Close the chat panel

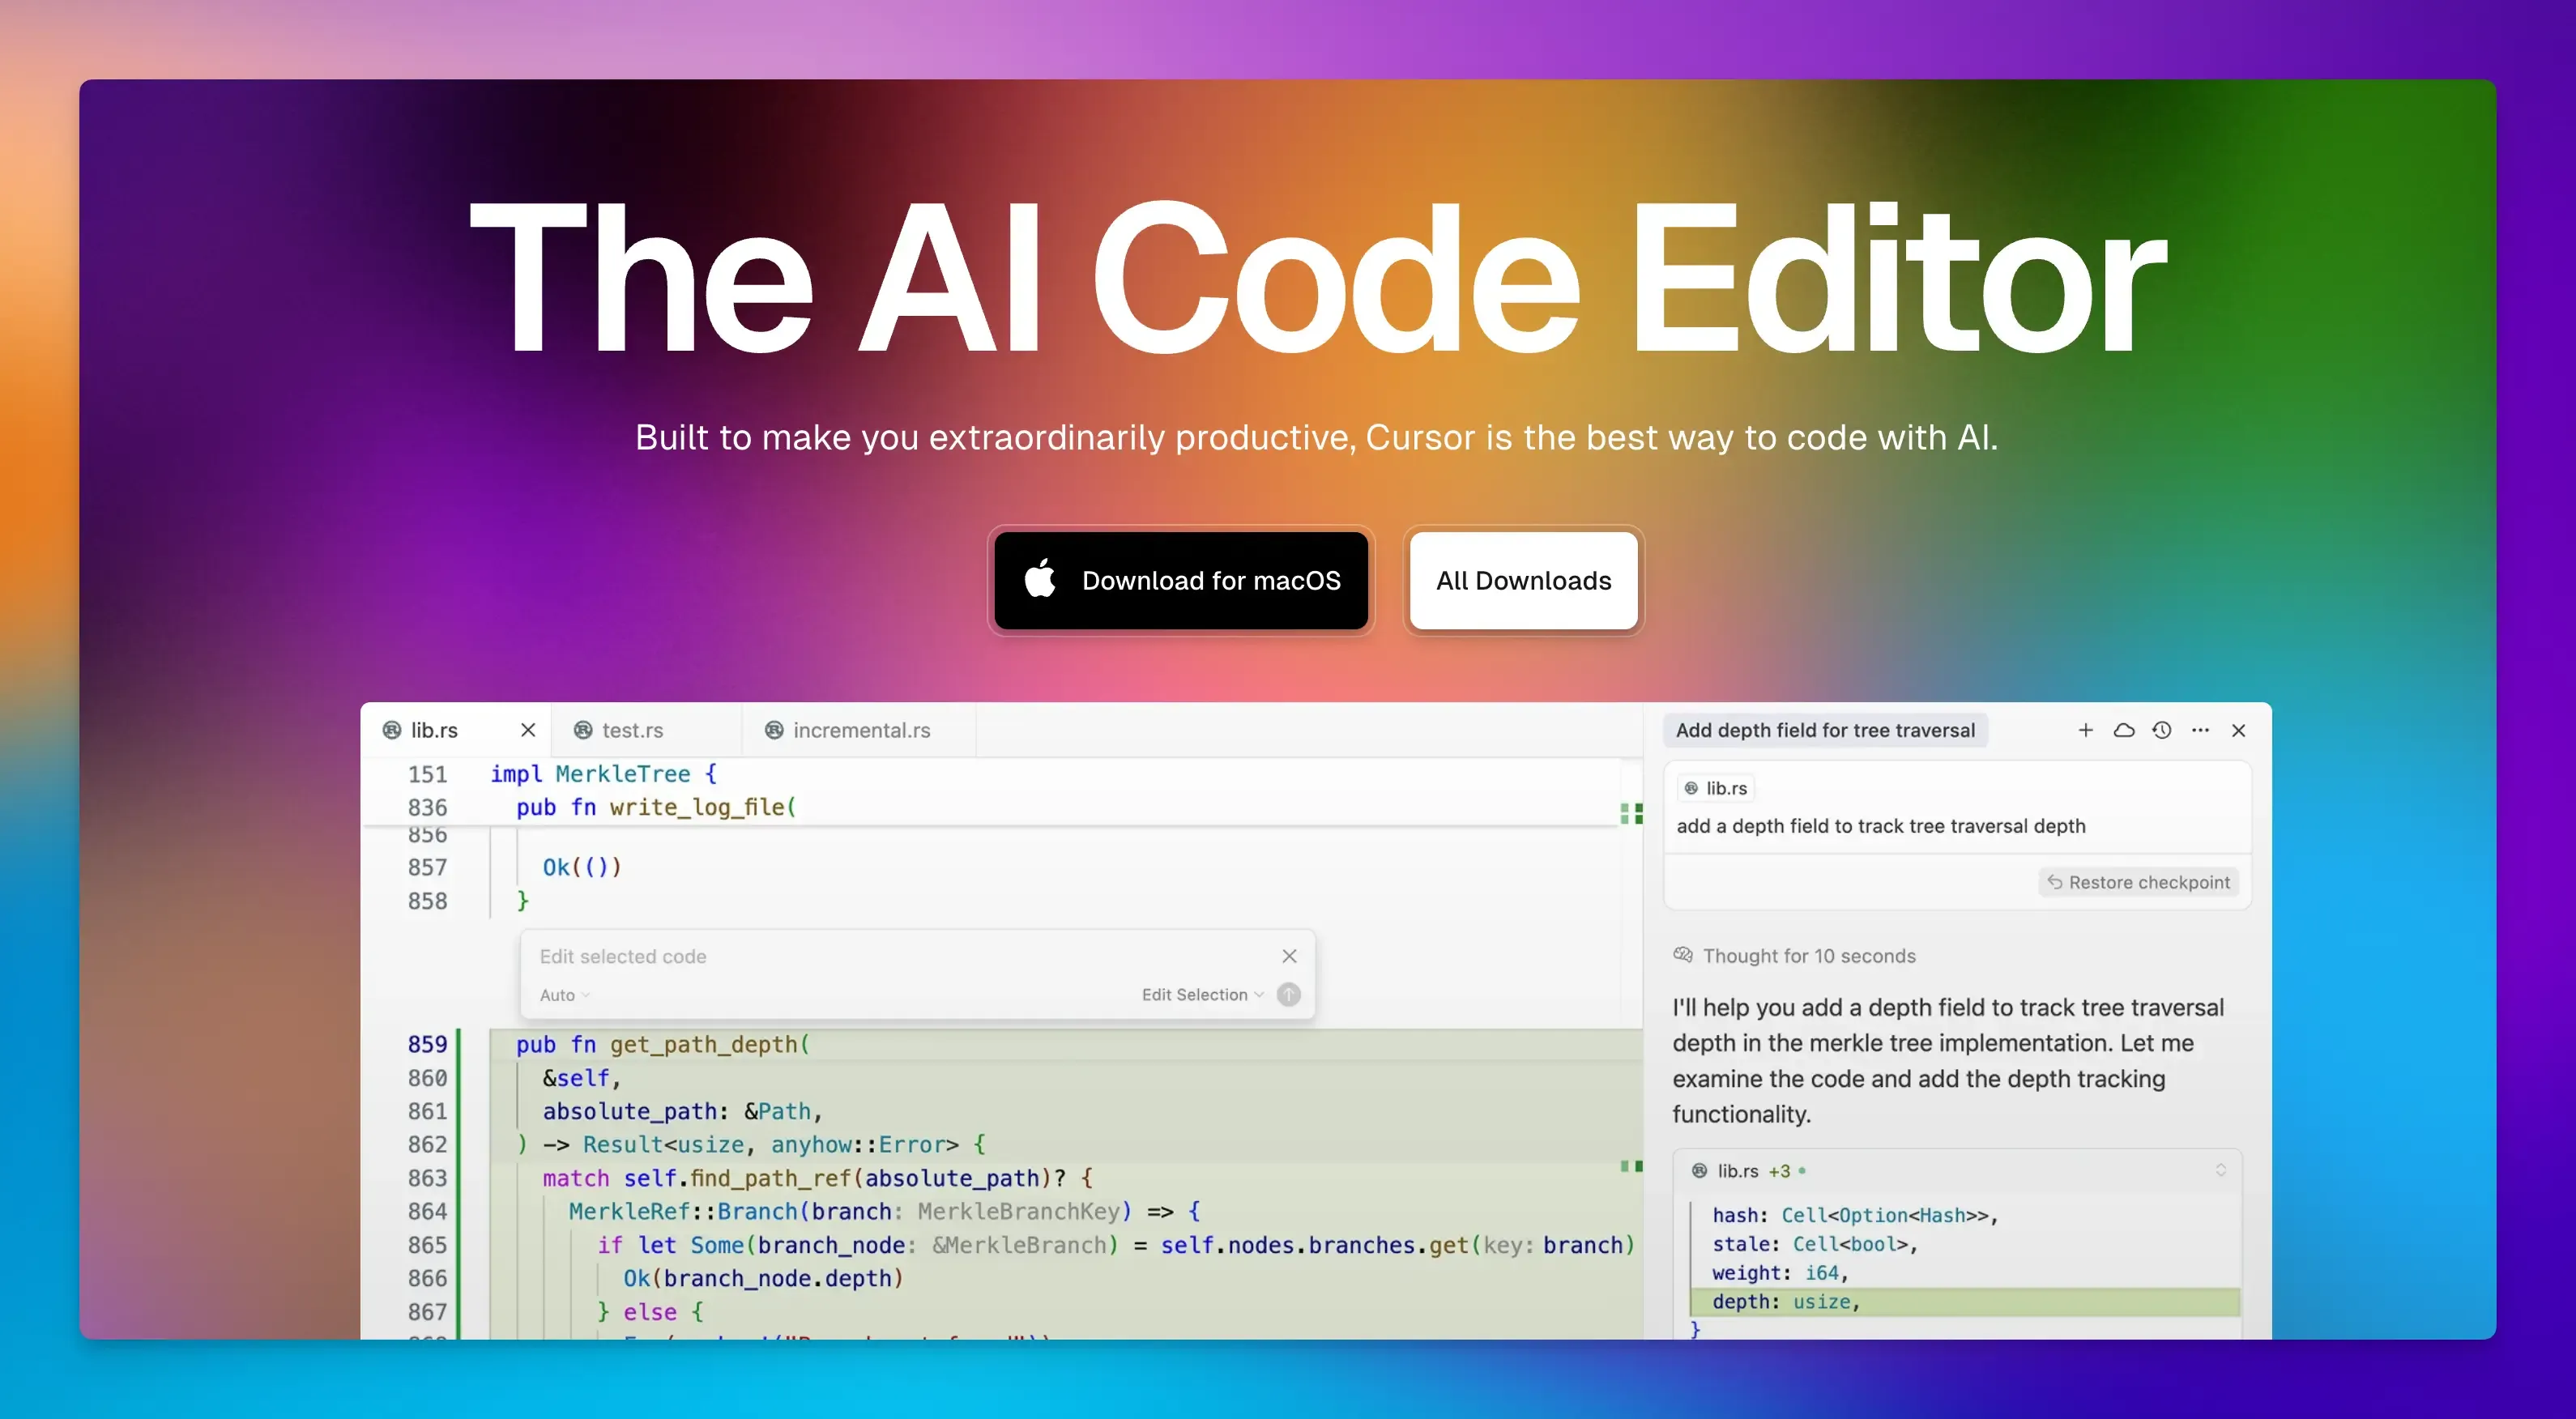coord(2239,730)
